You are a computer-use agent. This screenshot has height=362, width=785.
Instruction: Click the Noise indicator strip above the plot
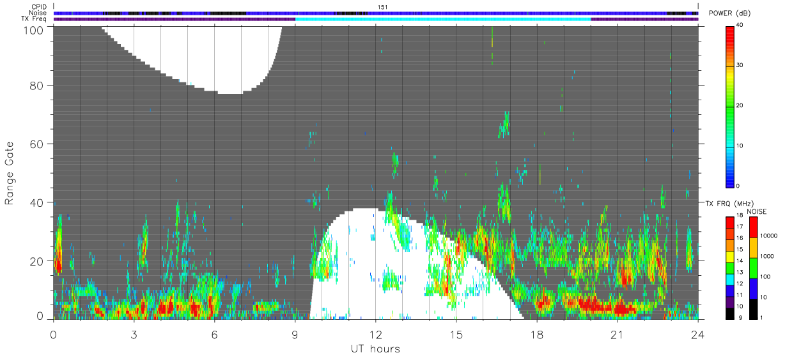click(x=376, y=13)
